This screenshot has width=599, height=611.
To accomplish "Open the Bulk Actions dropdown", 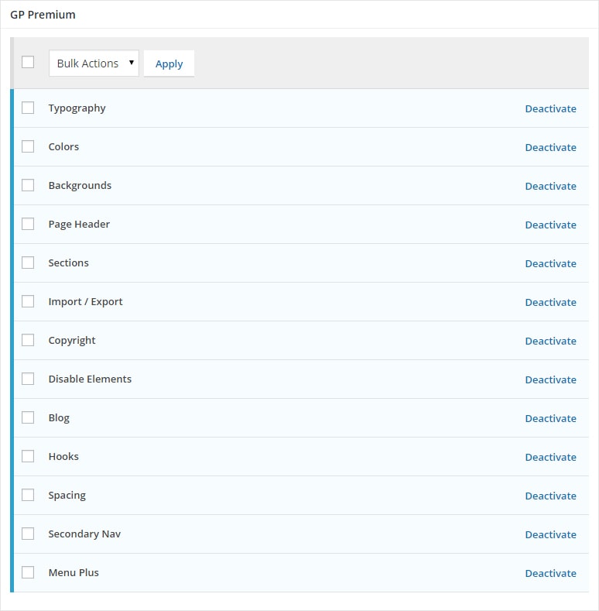I will [x=94, y=64].
